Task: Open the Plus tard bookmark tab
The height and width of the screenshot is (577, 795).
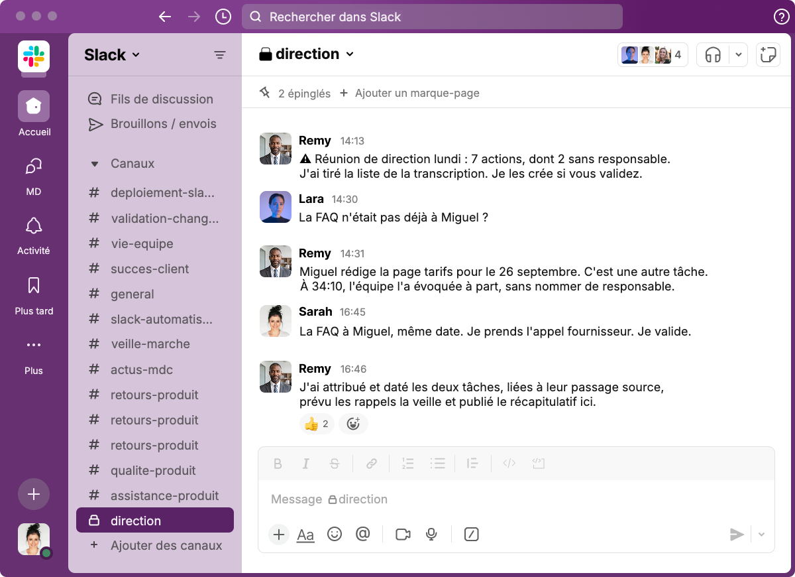Action: (x=34, y=296)
